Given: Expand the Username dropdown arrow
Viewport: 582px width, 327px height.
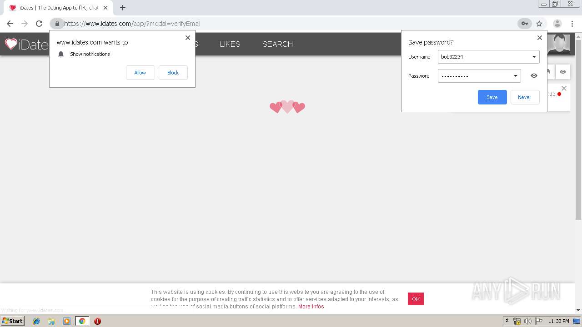Looking at the screenshot, I should (x=534, y=57).
